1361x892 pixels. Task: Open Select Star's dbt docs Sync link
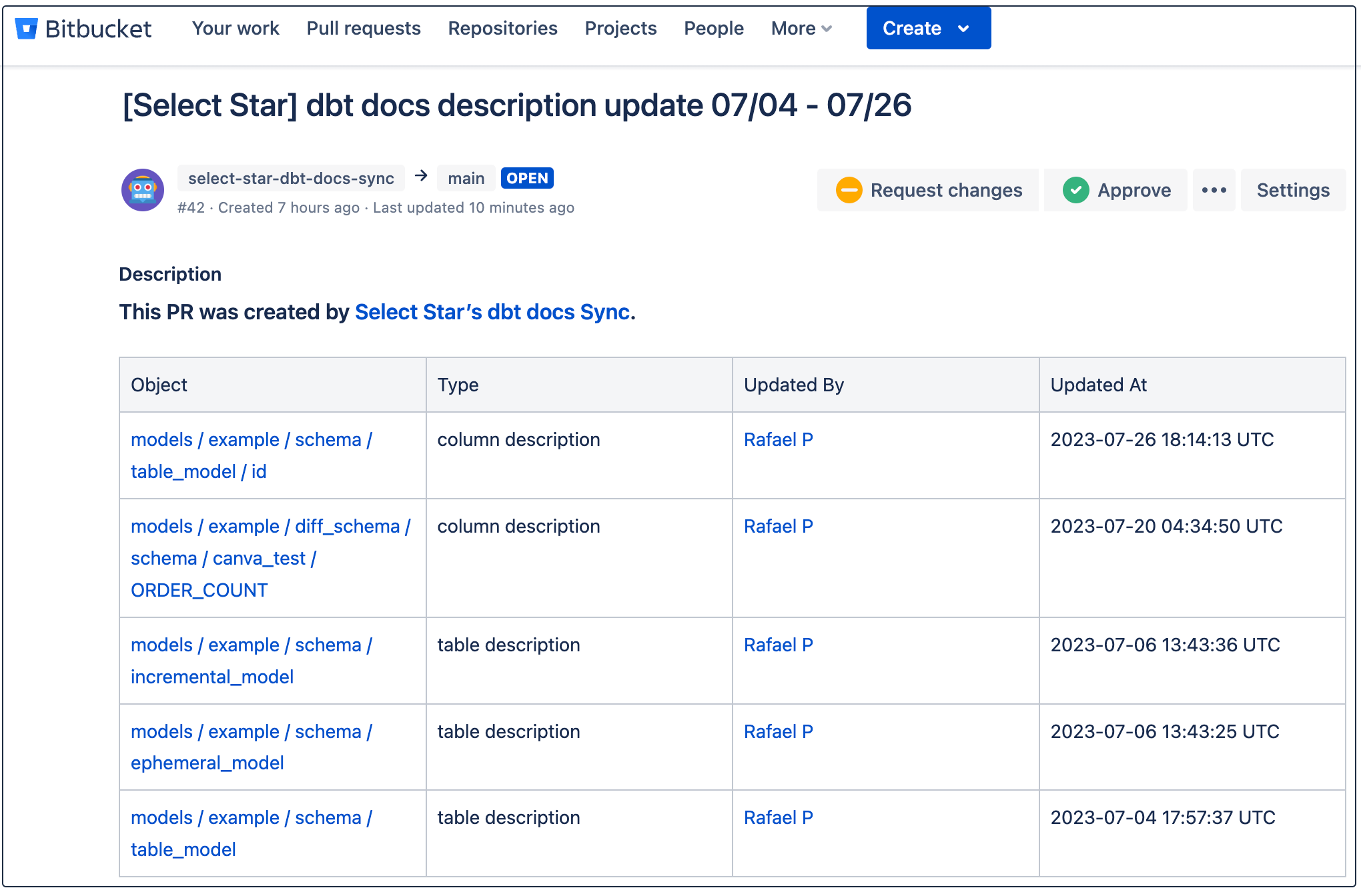point(492,312)
